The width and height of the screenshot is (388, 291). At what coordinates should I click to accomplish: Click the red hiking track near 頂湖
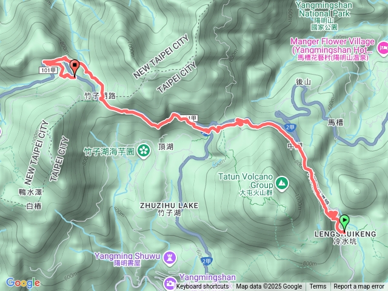[x=158, y=126]
